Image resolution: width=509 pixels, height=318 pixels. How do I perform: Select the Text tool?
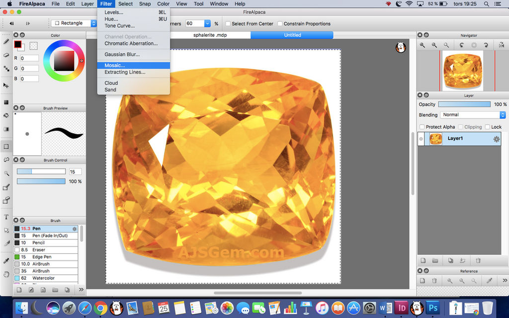6,217
